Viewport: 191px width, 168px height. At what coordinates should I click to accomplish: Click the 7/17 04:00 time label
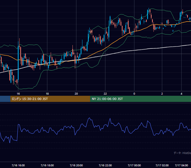click(x=181, y=165)
